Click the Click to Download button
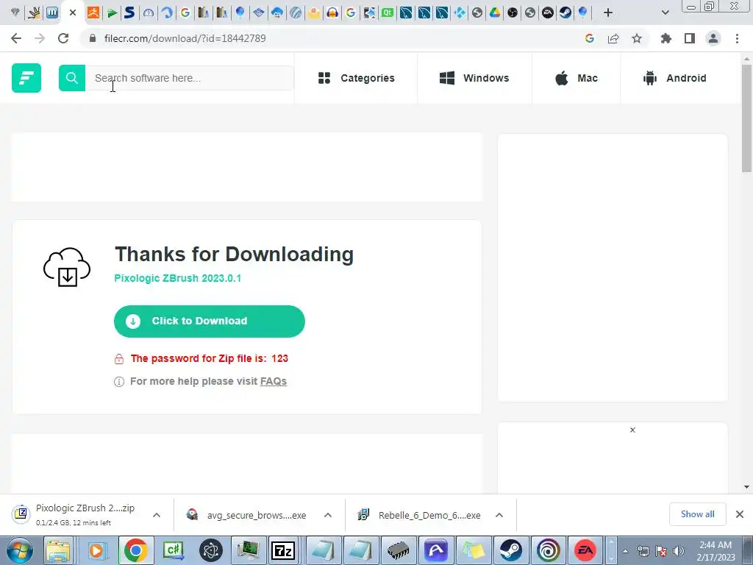Screen dimensions: 753x565 point(210,321)
